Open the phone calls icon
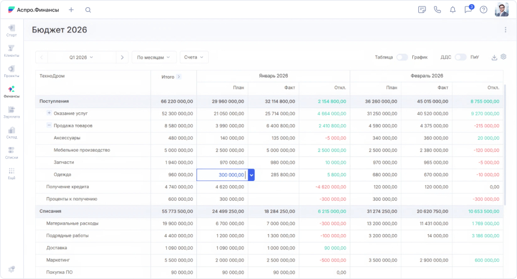 (437, 10)
